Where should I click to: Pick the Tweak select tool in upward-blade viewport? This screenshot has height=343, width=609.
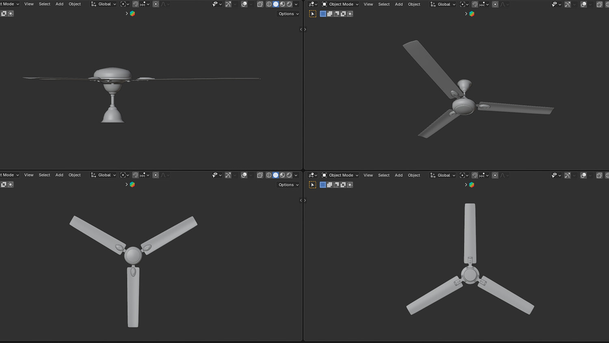tap(313, 185)
